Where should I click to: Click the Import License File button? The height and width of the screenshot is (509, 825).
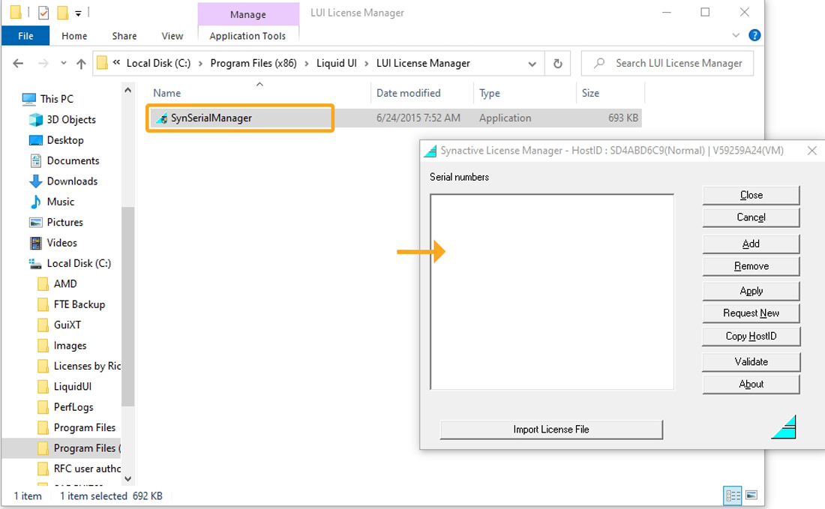[x=551, y=430]
